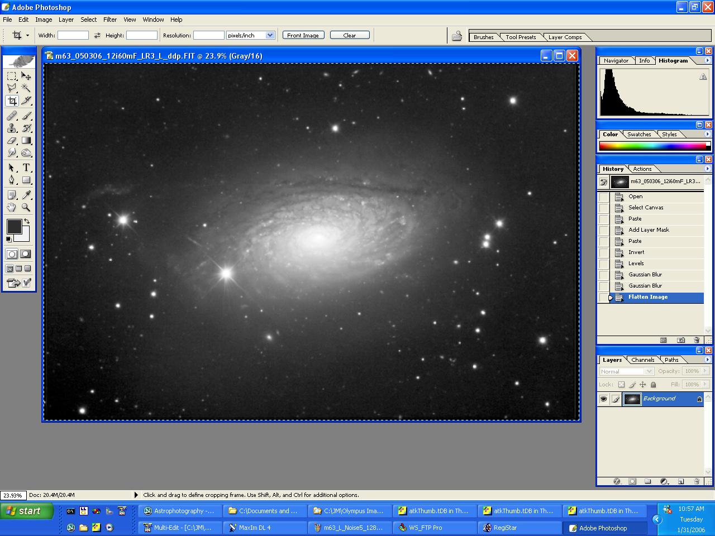Choose the Eyedropper tool
The image size is (715, 536).
tap(26, 194)
